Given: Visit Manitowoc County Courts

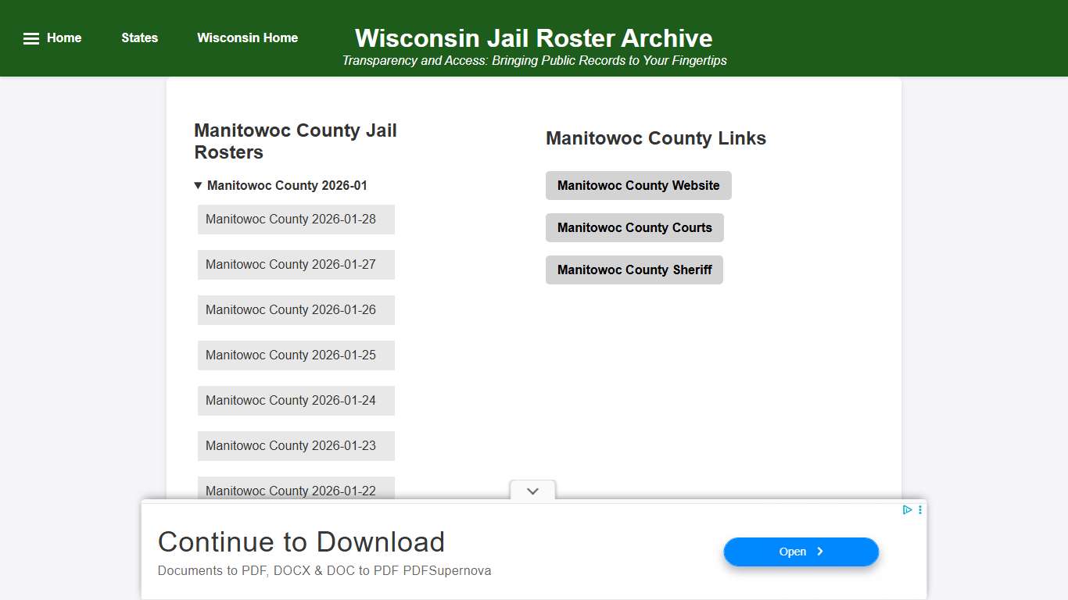Looking at the screenshot, I should pos(634,227).
